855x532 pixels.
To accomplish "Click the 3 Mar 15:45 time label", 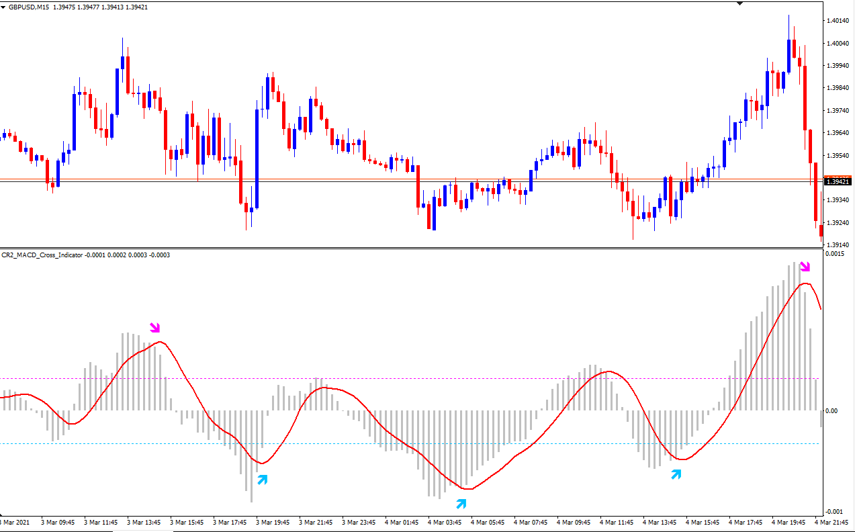I will [x=187, y=522].
